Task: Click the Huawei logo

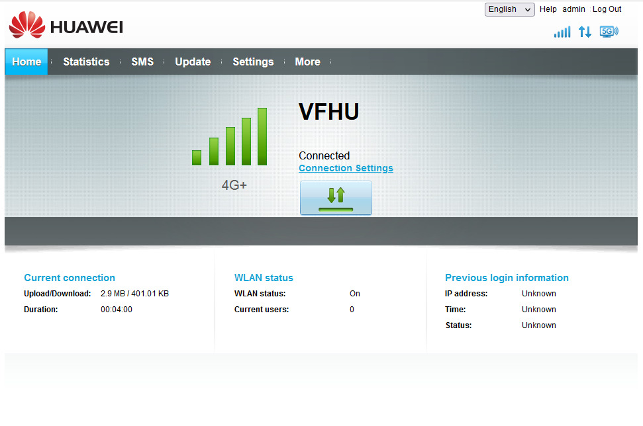Action: pyautogui.click(x=66, y=25)
